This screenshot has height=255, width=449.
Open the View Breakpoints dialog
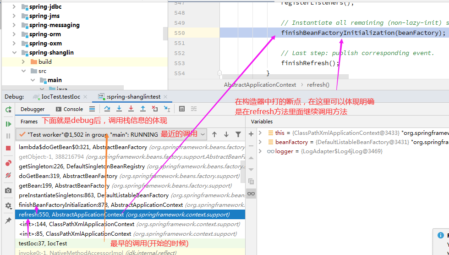[8, 163]
